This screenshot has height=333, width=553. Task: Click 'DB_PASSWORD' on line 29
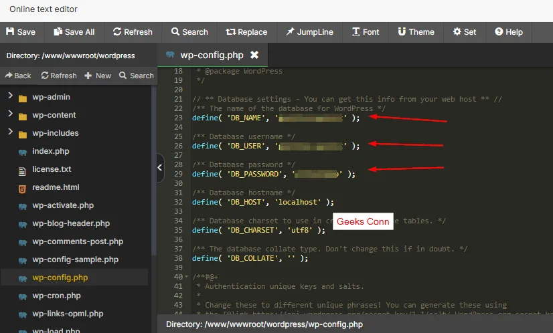[x=254, y=174]
